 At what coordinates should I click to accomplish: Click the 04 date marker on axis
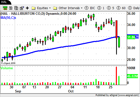[72, 87]
